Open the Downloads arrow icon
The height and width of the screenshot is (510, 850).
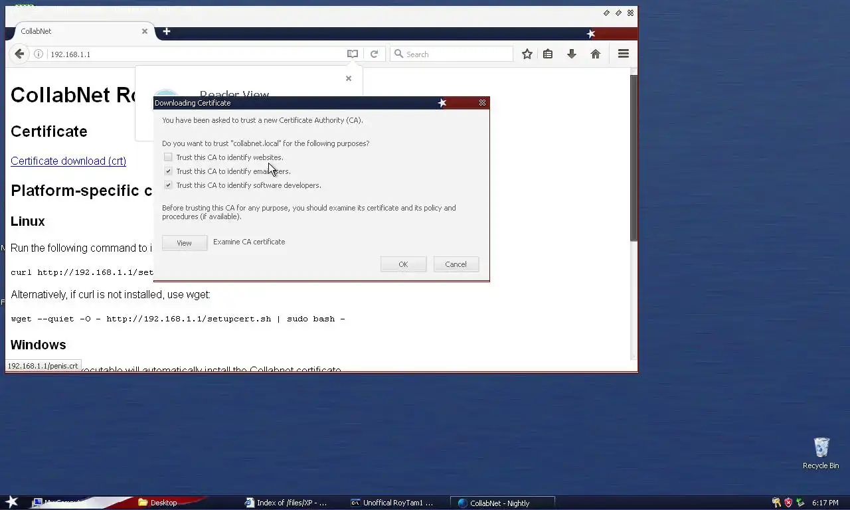[571, 54]
